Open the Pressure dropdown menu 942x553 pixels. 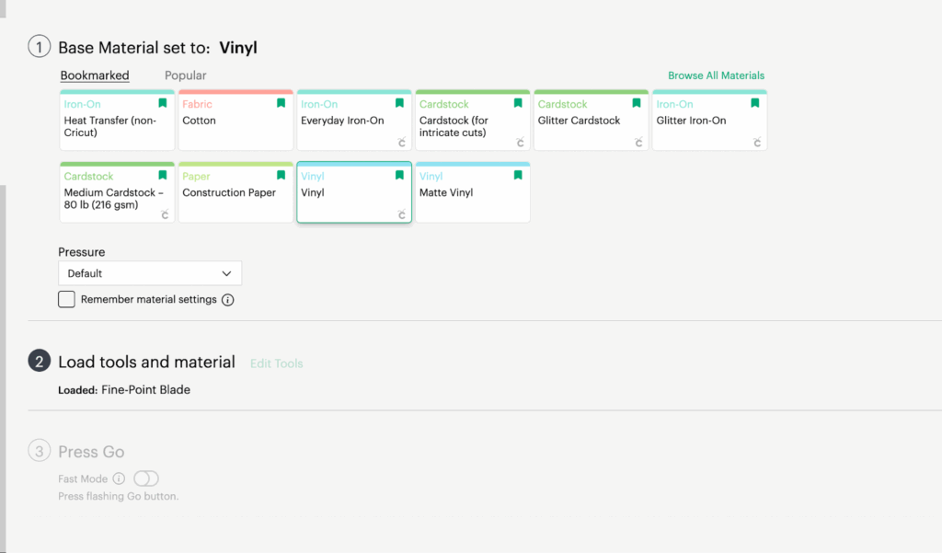click(x=150, y=273)
